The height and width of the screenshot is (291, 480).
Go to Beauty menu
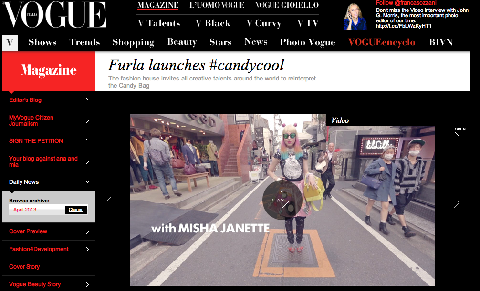182,42
